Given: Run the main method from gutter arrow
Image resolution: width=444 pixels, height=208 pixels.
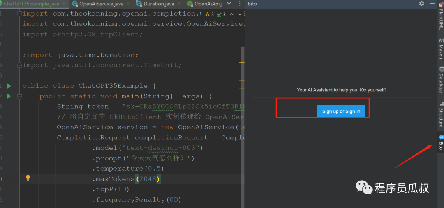Looking at the screenshot, I should (x=9, y=96).
